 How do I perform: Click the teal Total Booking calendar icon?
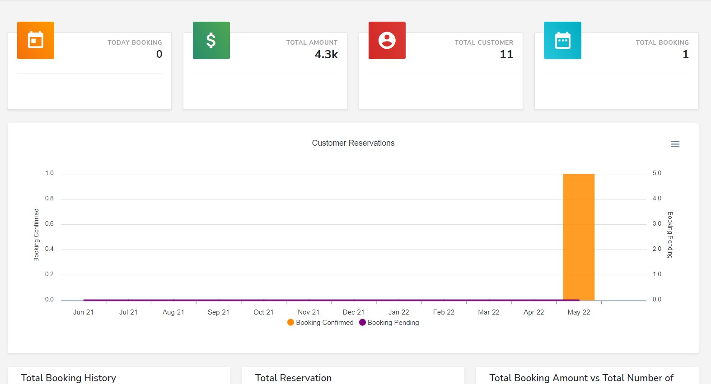click(562, 40)
